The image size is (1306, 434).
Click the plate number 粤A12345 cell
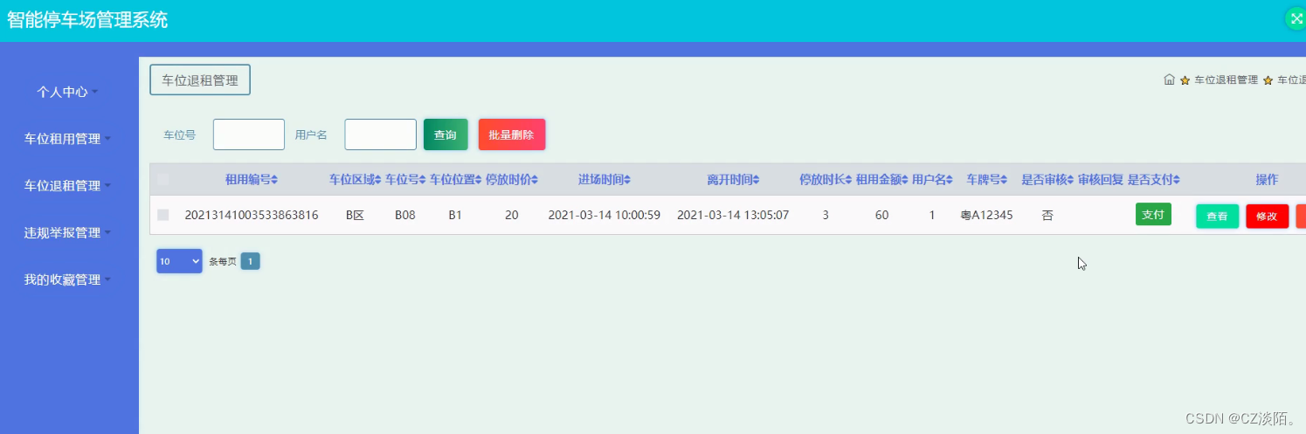pyautogui.click(x=986, y=215)
